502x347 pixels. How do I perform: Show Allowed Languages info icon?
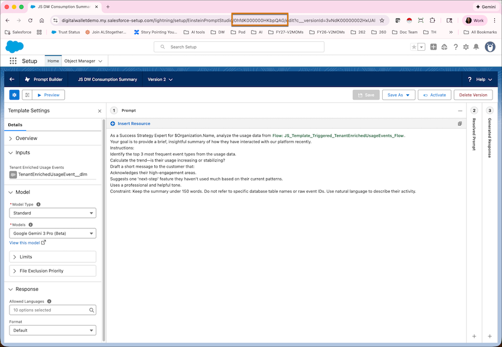click(49, 301)
